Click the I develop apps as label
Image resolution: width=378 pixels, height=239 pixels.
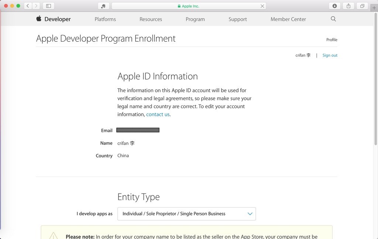pyautogui.click(x=94, y=214)
